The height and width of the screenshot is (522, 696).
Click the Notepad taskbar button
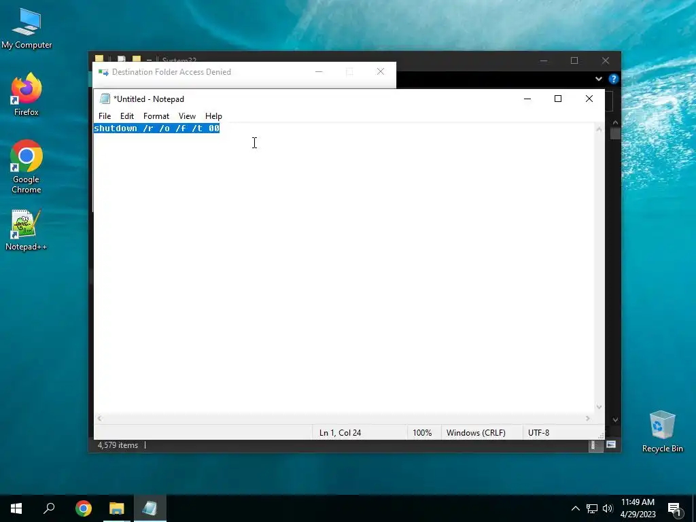(150, 508)
